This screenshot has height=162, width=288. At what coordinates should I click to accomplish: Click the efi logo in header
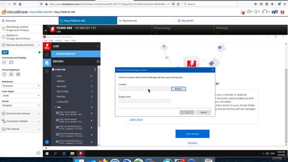tap(275, 12)
